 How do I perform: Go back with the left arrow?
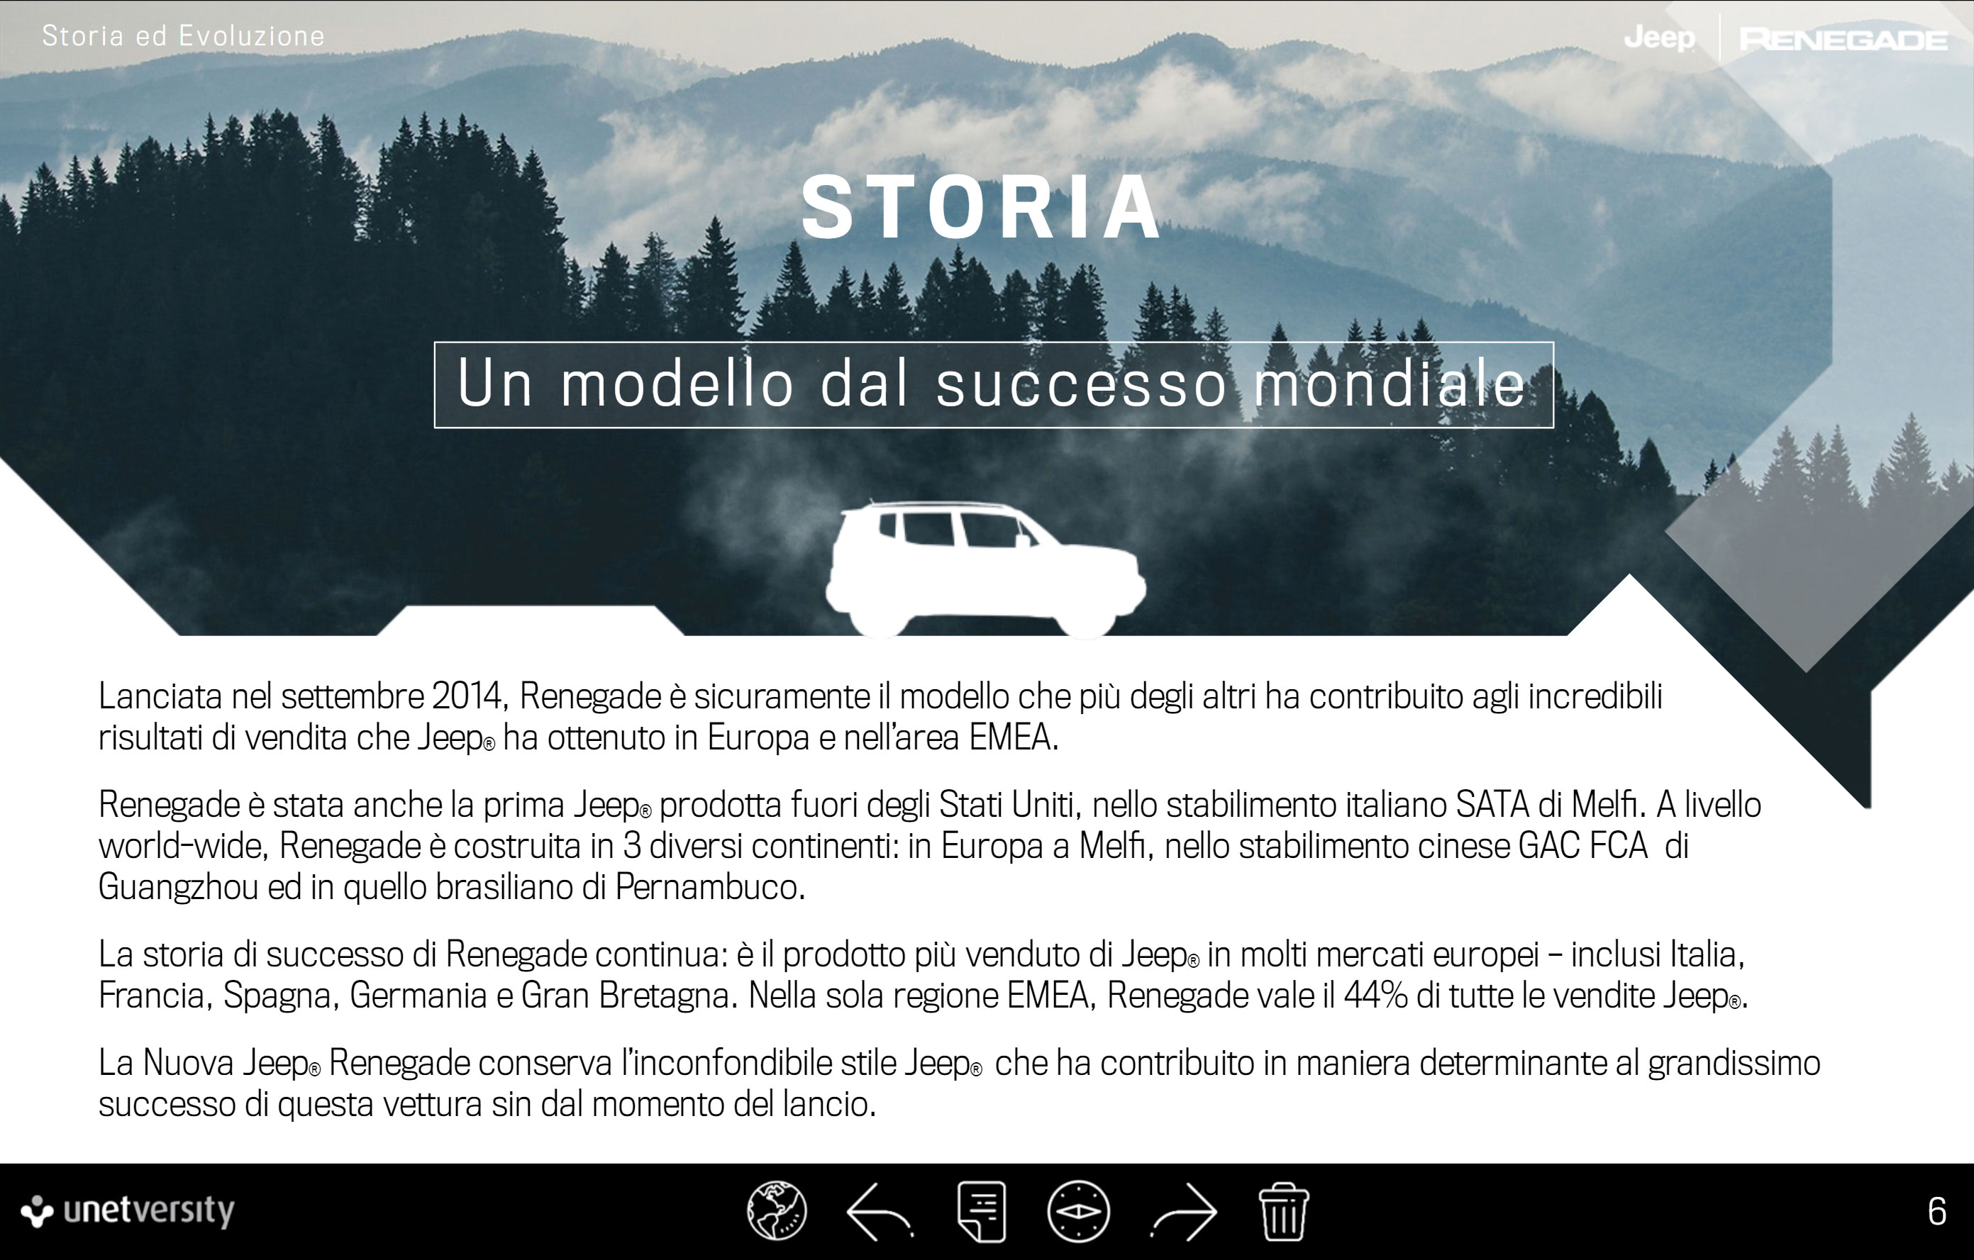(879, 1211)
